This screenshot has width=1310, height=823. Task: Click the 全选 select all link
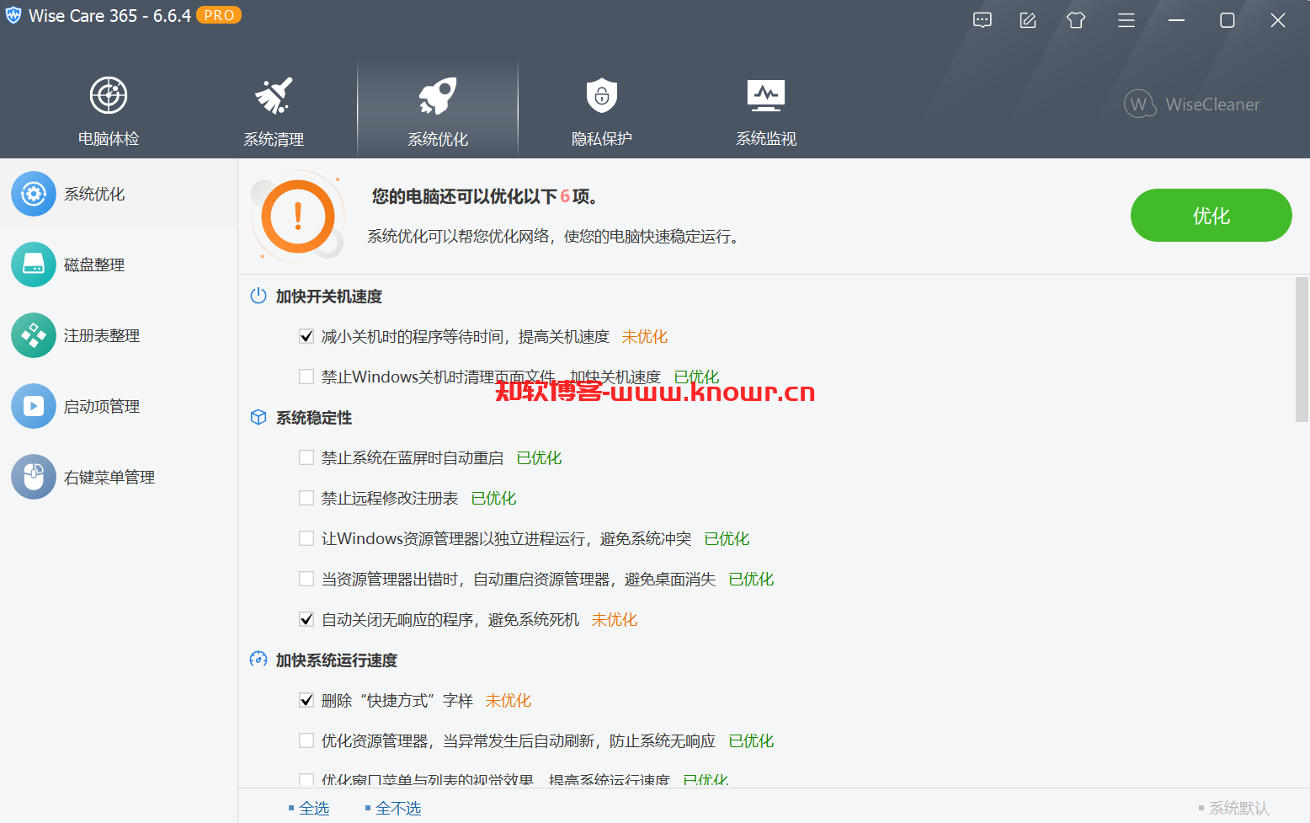coord(314,808)
